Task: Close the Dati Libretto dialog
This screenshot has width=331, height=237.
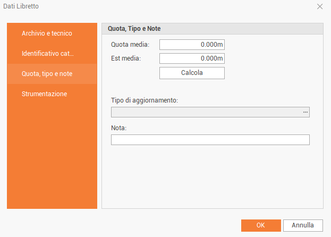Action: coord(319,6)
